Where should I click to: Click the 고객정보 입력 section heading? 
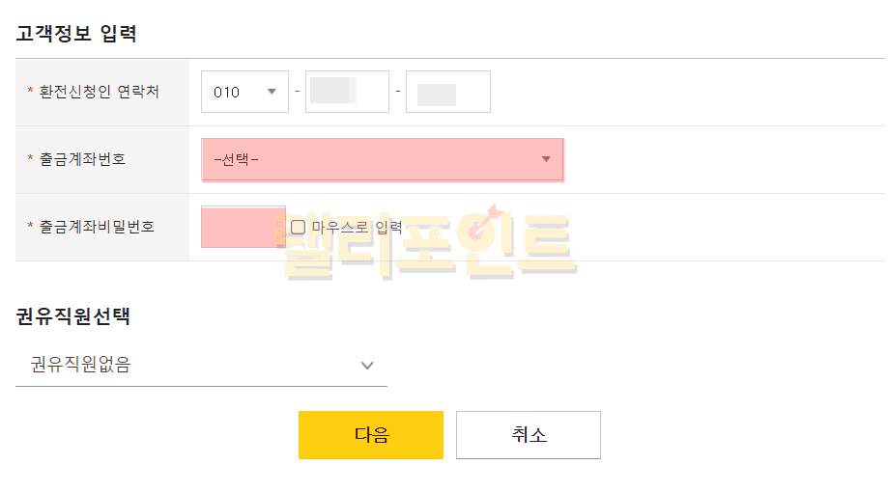click(76, 35)
